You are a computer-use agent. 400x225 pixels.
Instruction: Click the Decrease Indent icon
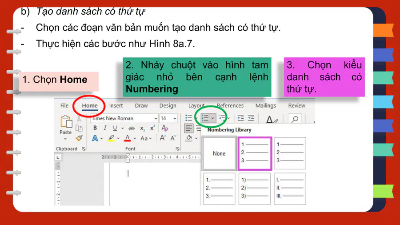[x=240, y=118]
